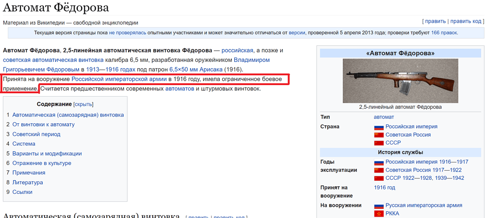Click 'править код' link at page top
This screenshot has height=218, width=485.
pos(466,21)
